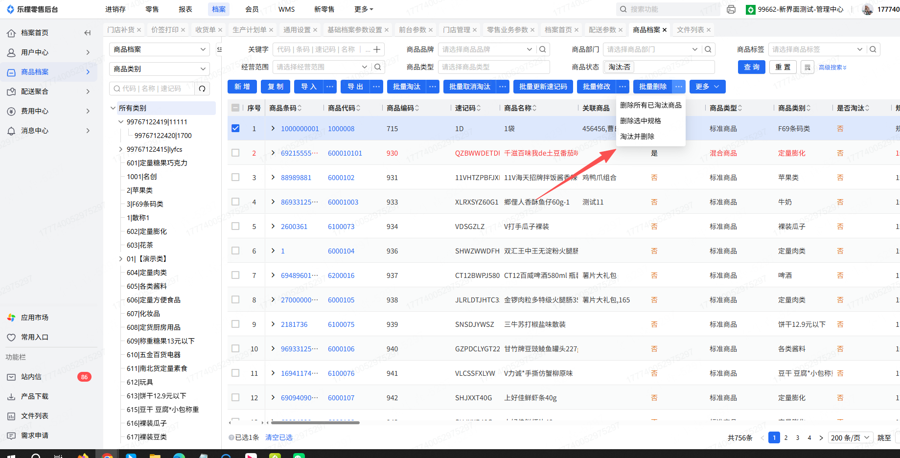Switch to the 门店管理 tab
The width and height of the screenshot is (900, 458).
click(456, 30)
